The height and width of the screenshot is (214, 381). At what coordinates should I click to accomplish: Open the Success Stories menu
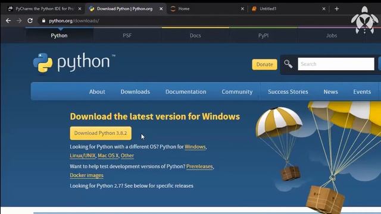tap(288, 92)
